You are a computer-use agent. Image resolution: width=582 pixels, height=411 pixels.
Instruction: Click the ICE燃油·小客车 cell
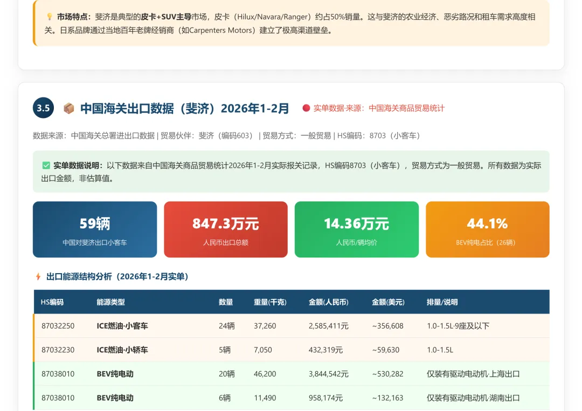pyautogui.click(x=122, y=326)
